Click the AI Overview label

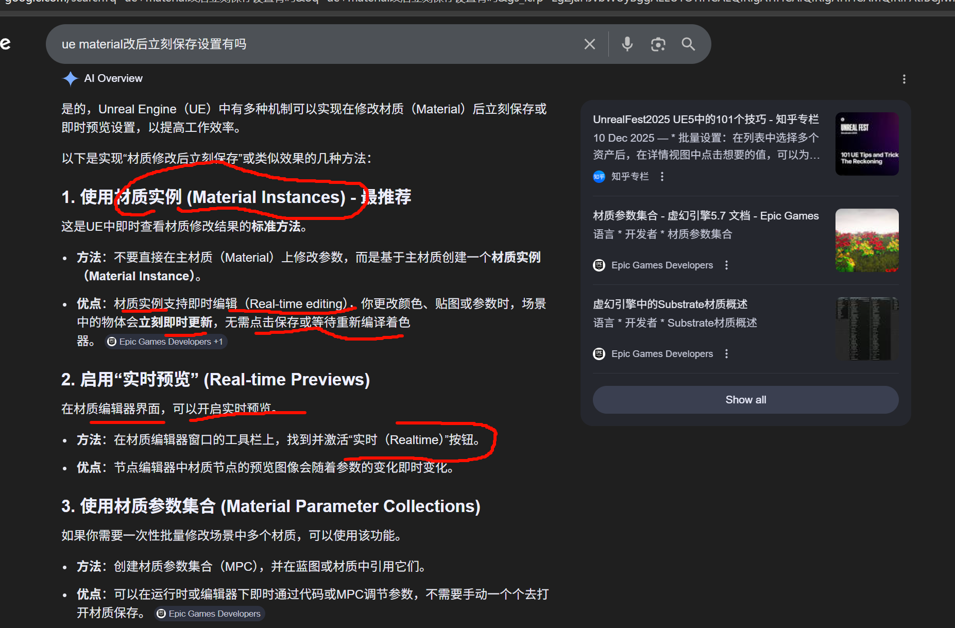pyautogui.click(x=113, y=78)
